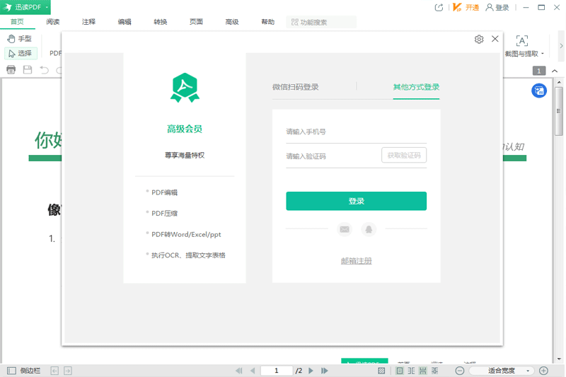Click the zoom out minus icon
The width and height of the screenshot is (566, 377).
point(460,371)
